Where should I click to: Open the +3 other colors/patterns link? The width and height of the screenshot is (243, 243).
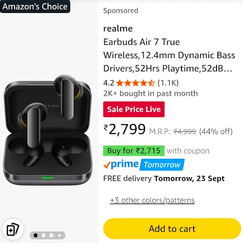click(x=152, y=200)
